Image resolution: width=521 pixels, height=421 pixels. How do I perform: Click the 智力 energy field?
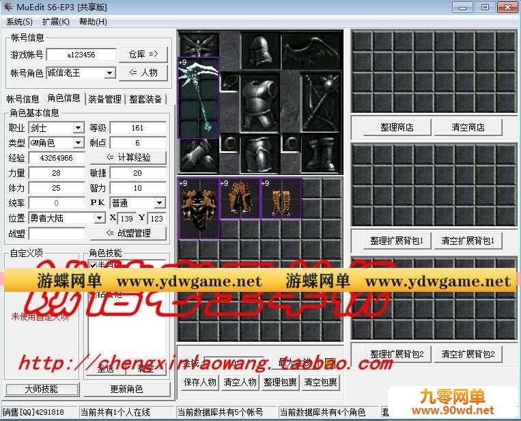138,188
